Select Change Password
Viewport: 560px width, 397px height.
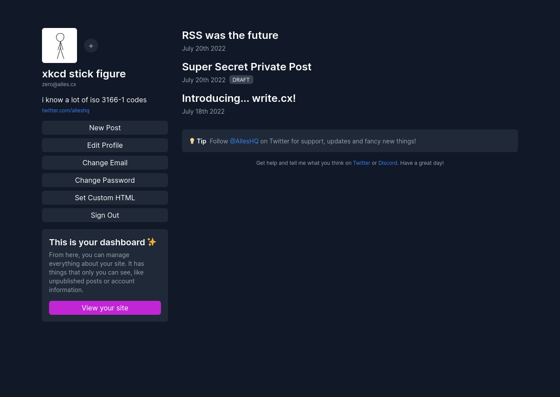coord(105,180)
